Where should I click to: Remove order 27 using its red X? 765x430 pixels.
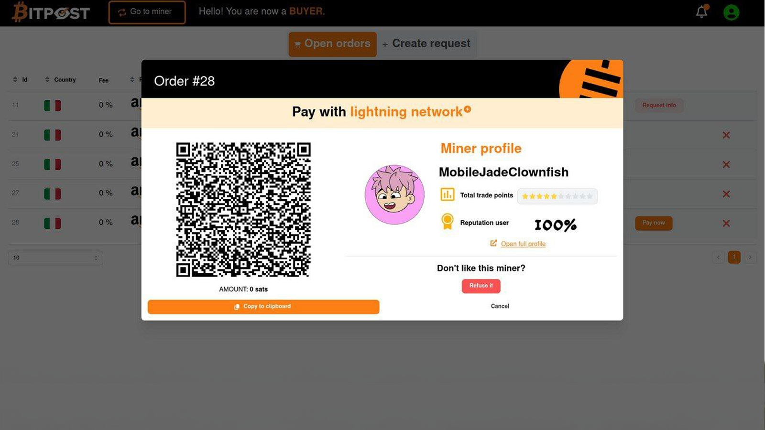pyautogui.click(x=726, y=194)
